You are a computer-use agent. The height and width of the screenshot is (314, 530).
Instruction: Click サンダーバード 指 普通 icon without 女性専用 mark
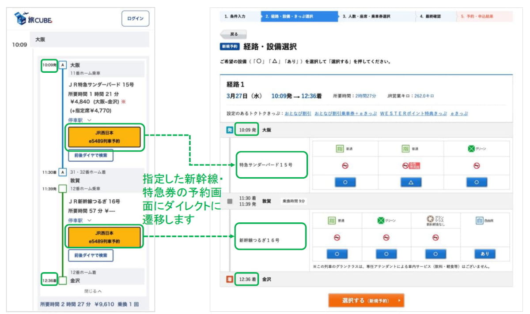(340, 149)
